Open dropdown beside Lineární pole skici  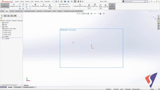click(x=72, y=6)
